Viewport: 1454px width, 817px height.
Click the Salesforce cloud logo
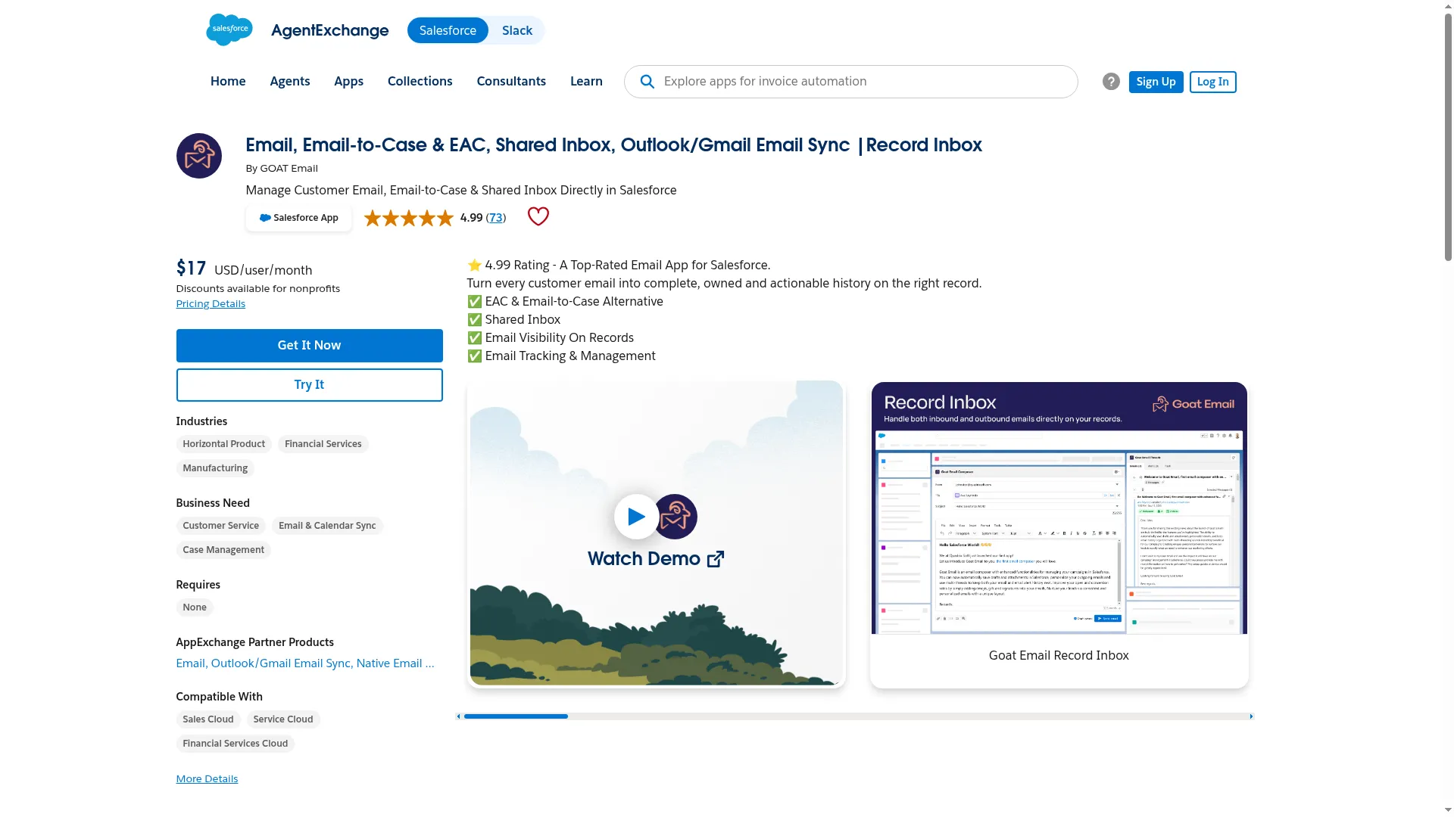[x=229, y=30]
